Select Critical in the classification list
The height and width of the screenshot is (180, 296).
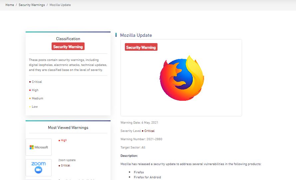coord(37,82)
